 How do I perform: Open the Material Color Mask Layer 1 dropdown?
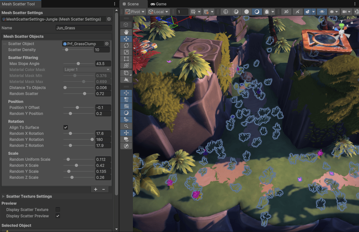pyautogui.click(x=87, y=70)
